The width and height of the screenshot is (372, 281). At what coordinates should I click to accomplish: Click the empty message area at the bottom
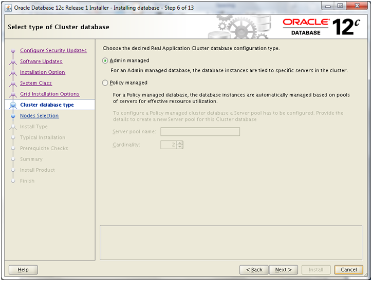(x=231, y=243)
